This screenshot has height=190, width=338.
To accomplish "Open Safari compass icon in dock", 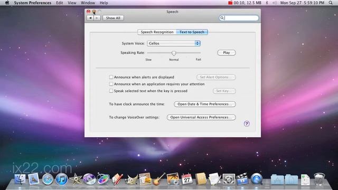I will pos(48,179).
